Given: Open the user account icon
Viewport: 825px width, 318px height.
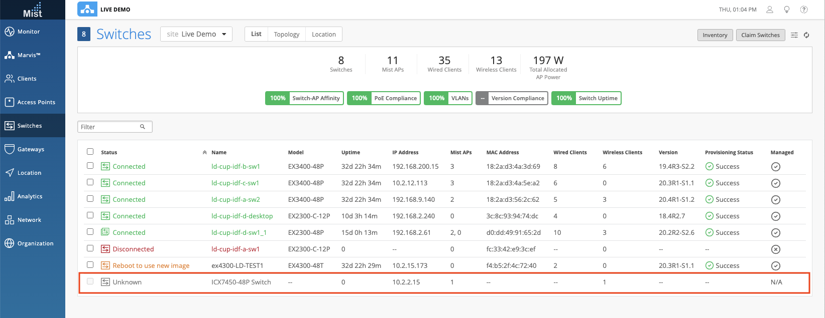Looking at the screenshot, I should pyautogui.click(x=769, y=10).
